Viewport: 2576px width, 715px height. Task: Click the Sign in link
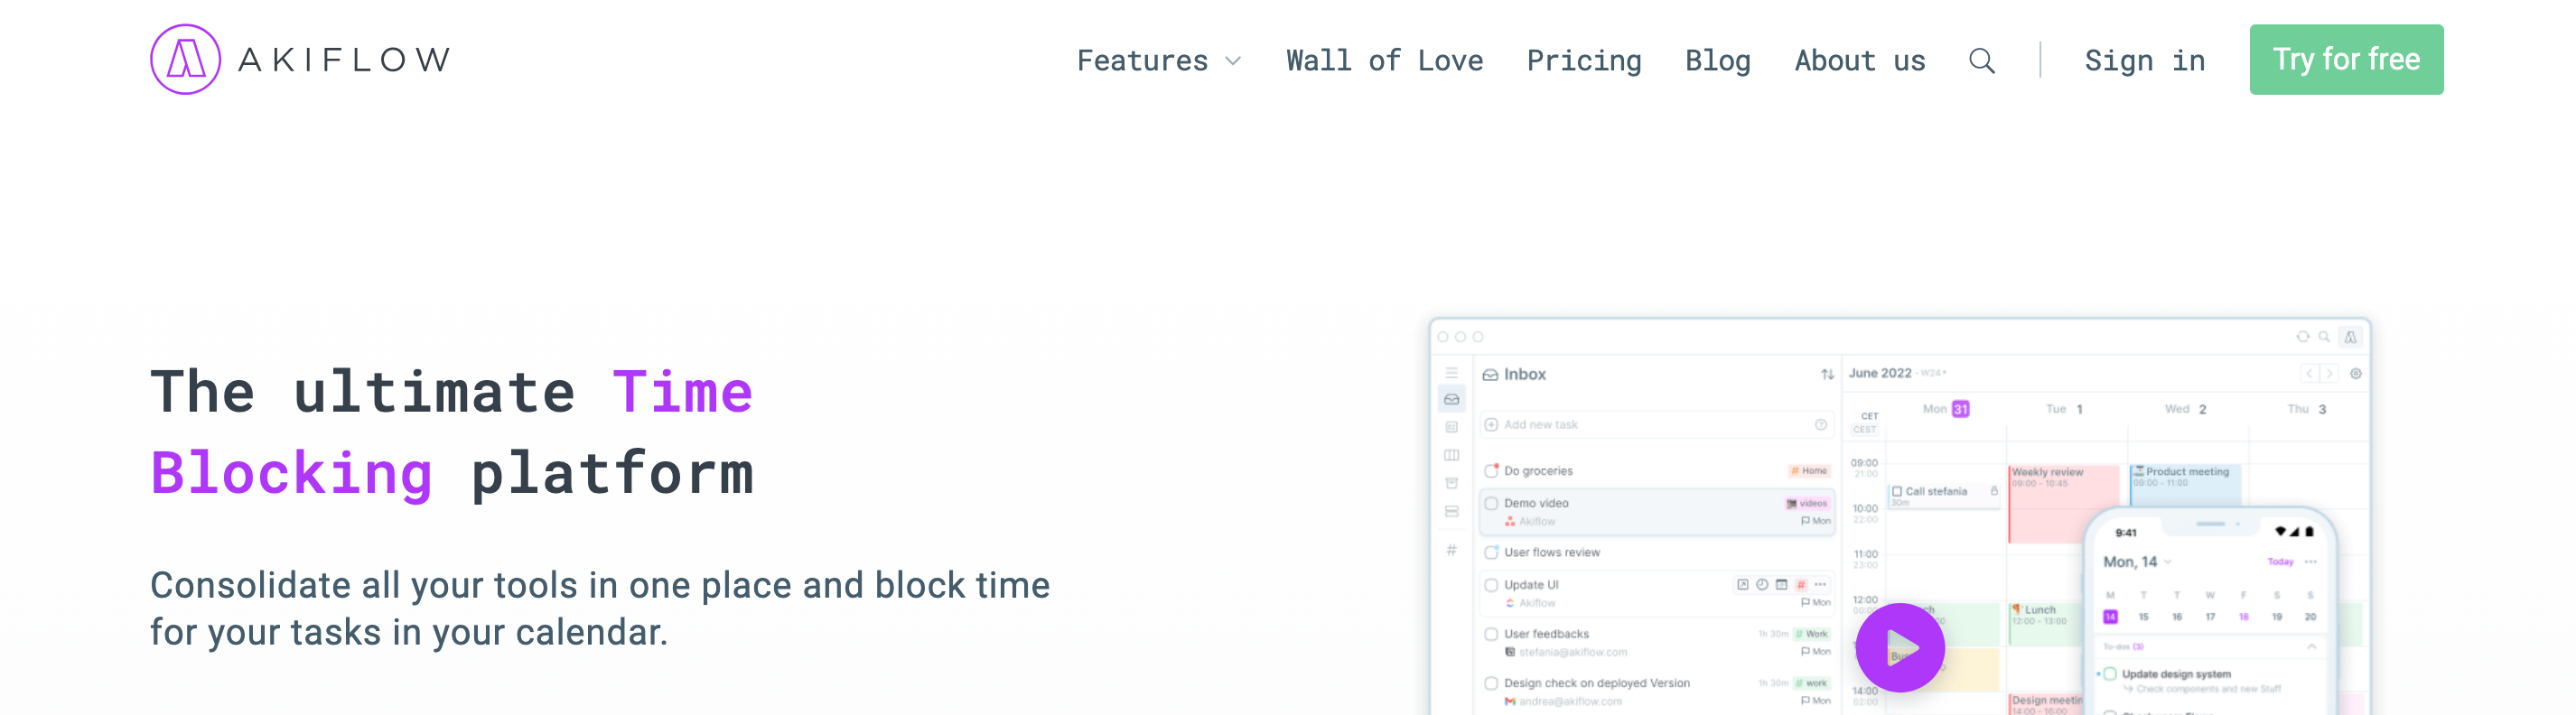[2144, 61]
